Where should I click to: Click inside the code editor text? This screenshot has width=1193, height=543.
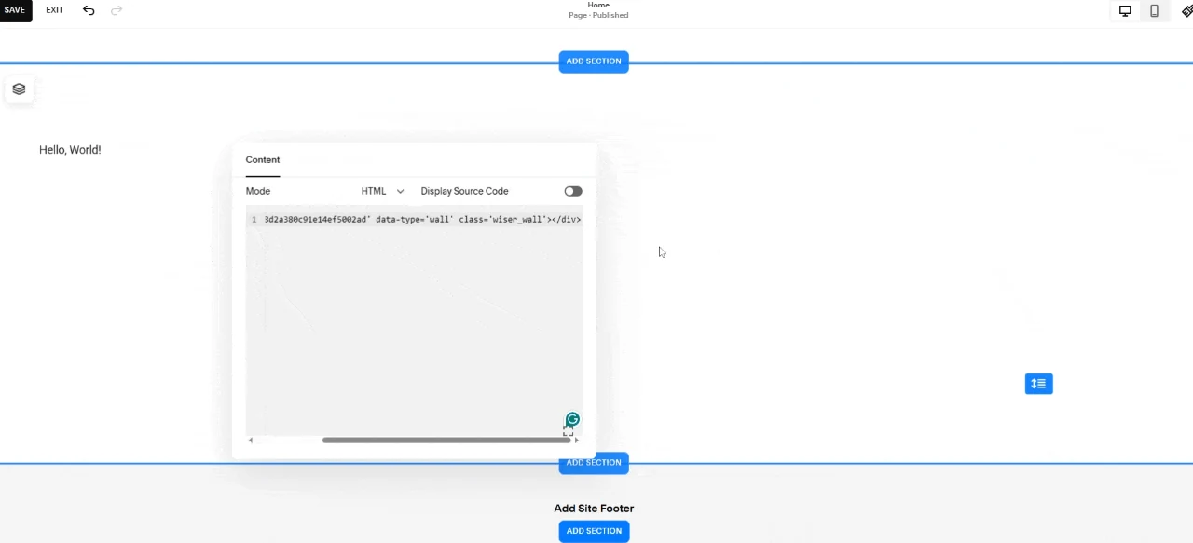(422, 220)
